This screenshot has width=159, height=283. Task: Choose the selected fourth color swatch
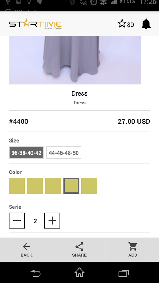coord(71,186)
